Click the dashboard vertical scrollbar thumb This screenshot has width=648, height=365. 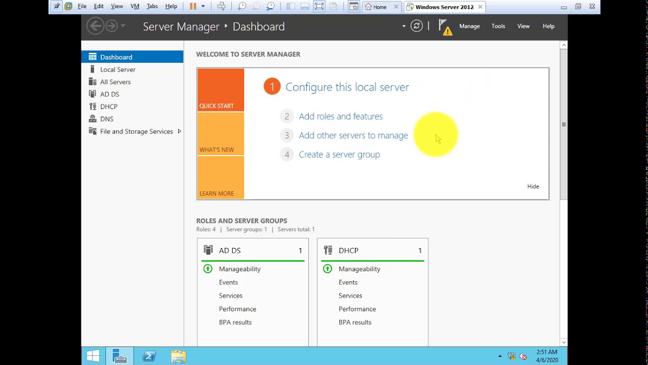pos(563,124)
